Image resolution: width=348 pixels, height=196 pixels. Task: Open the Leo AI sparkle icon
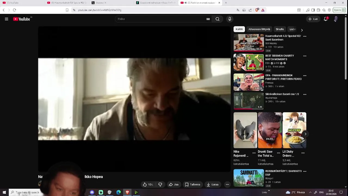324,10
